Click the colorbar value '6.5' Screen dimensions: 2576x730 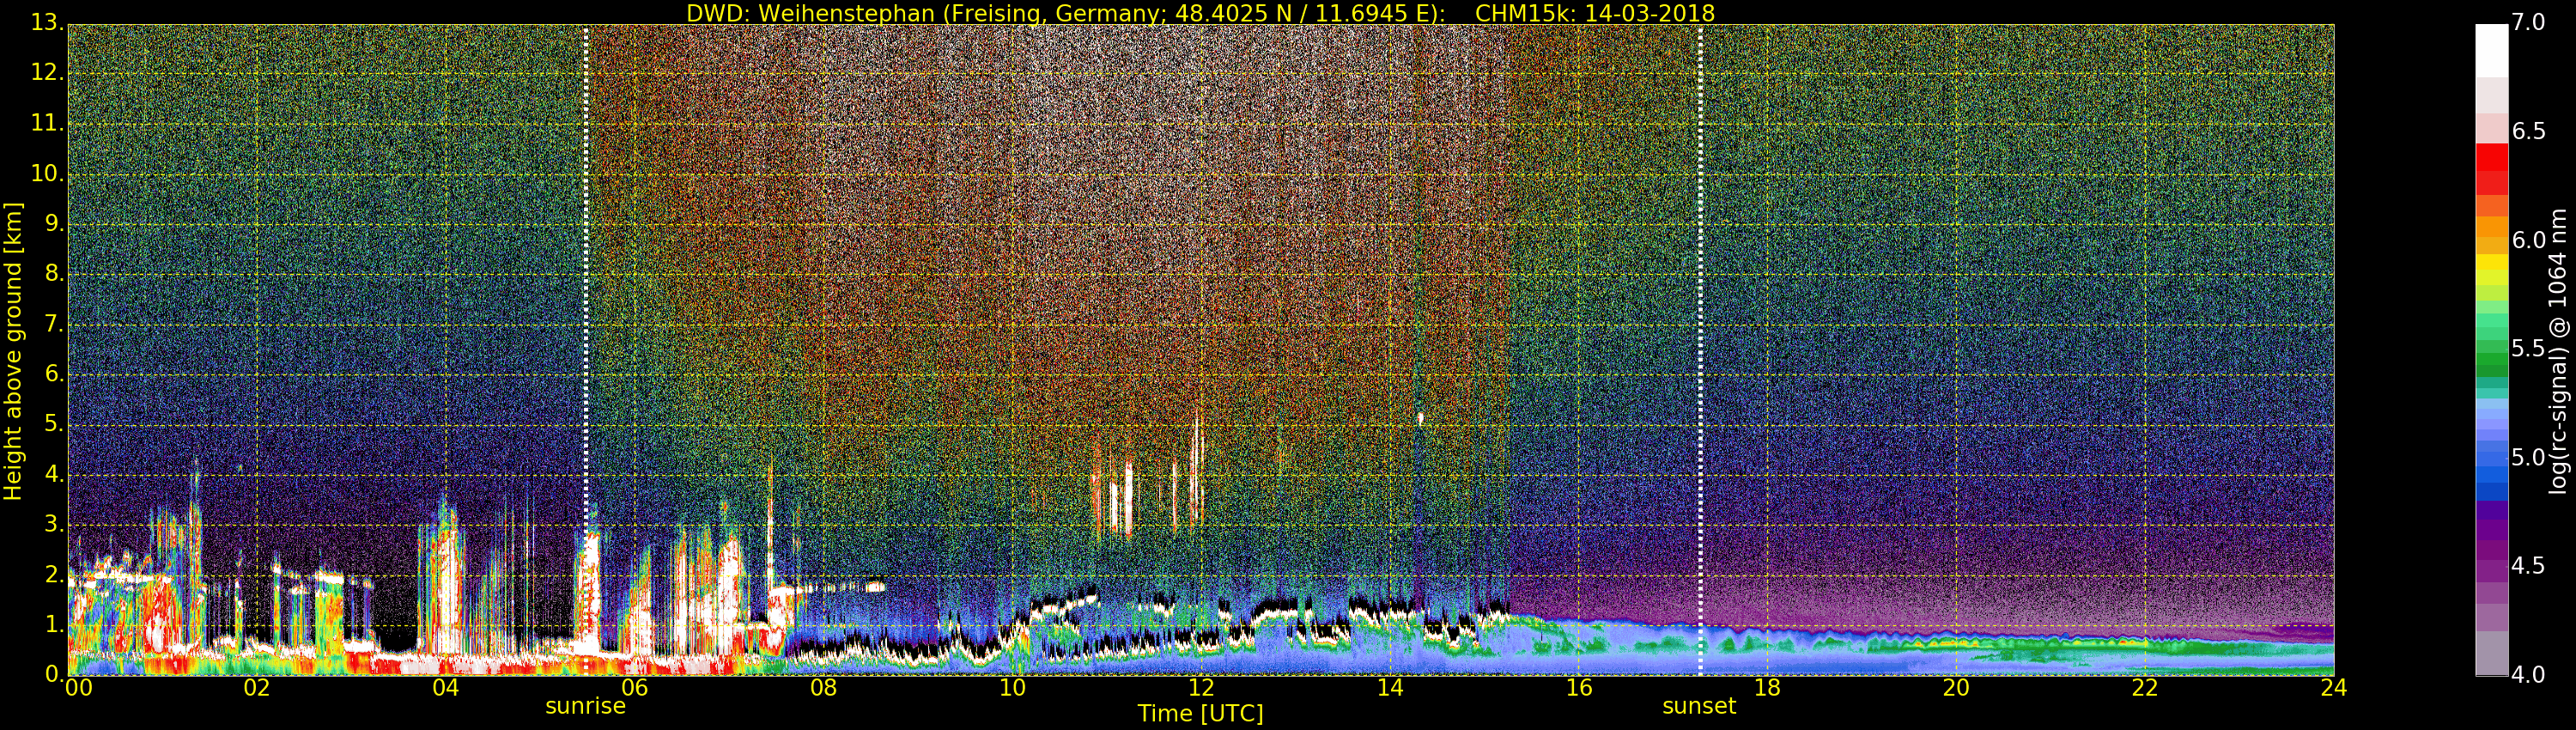(x=2528, y=132)
